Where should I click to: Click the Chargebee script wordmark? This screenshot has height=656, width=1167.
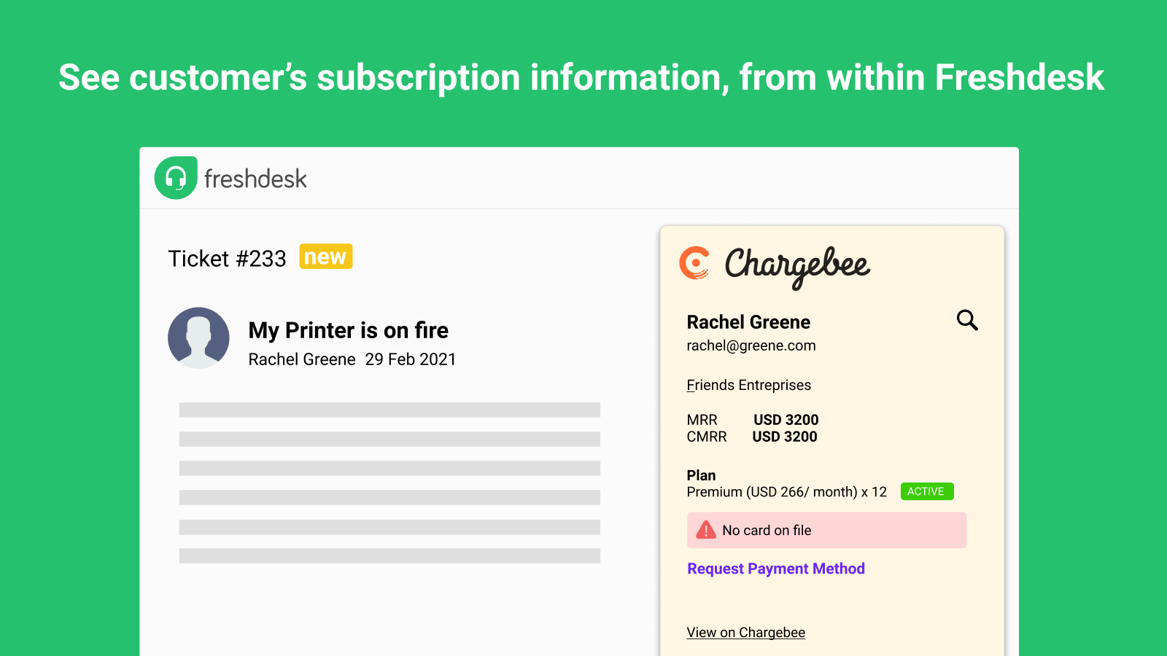tap(797, 265)
